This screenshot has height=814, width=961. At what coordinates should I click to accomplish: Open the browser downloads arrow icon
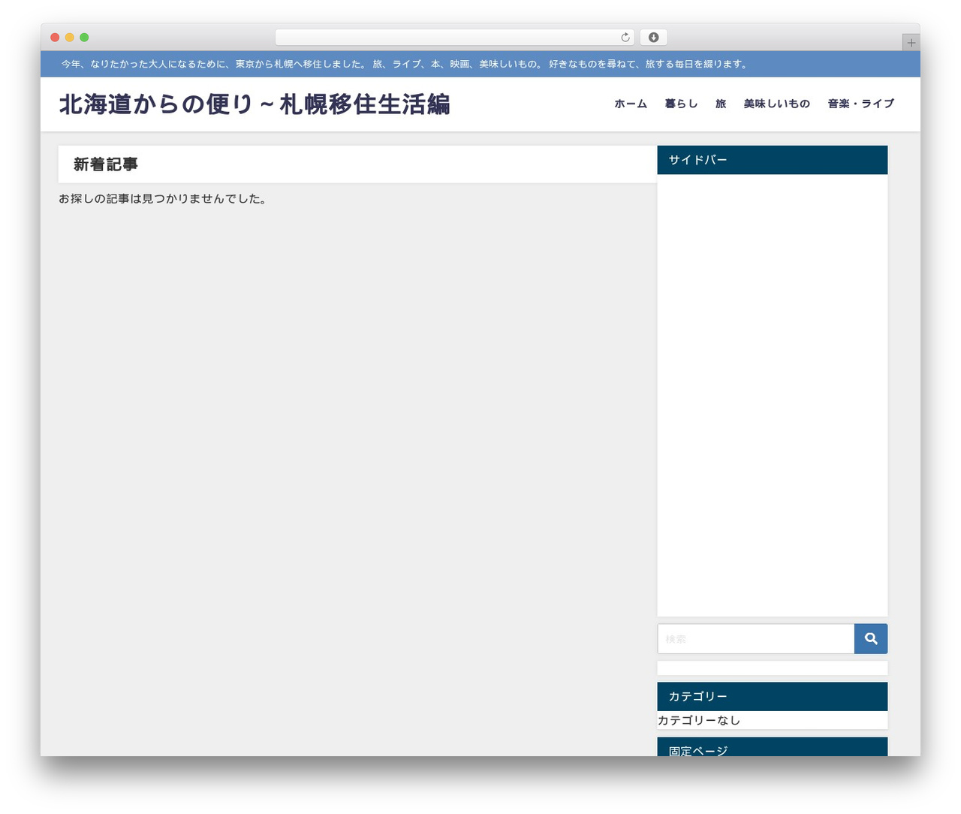pyautogui.click(x=653, y=38)
